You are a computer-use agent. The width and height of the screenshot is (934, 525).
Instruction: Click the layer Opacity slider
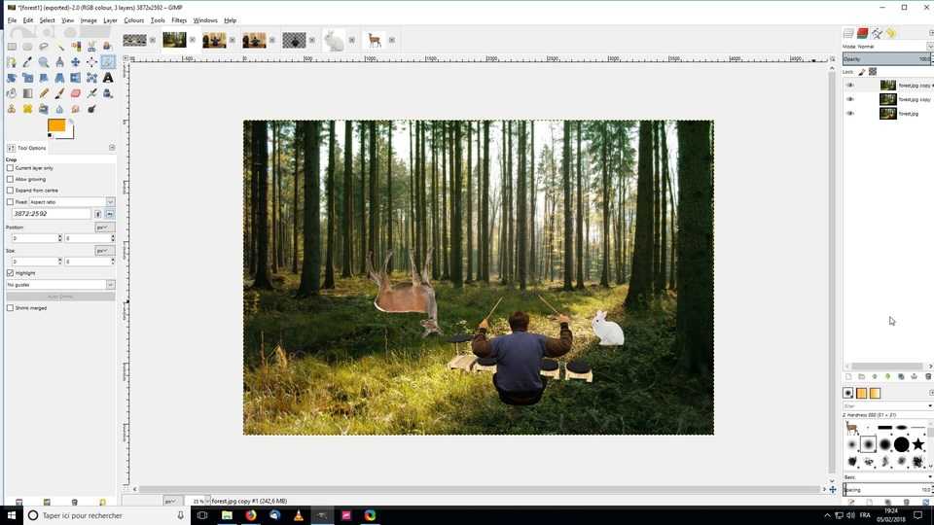(x=887, y=59)
